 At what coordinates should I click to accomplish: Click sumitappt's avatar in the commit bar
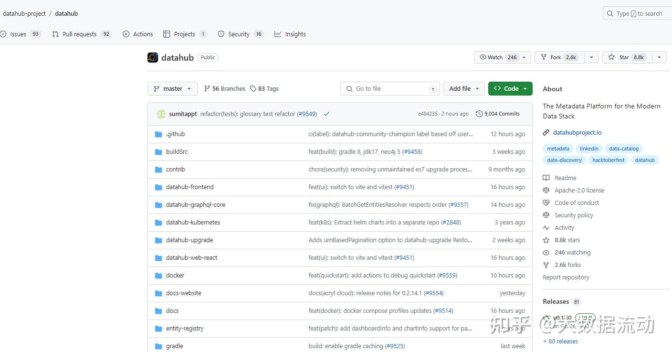tap(161, 114)
